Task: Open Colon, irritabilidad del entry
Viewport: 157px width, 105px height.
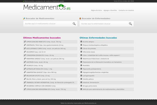Action: [101, 55]
